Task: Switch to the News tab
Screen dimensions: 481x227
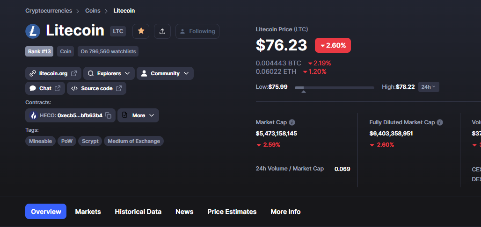Action: point(184,212)
